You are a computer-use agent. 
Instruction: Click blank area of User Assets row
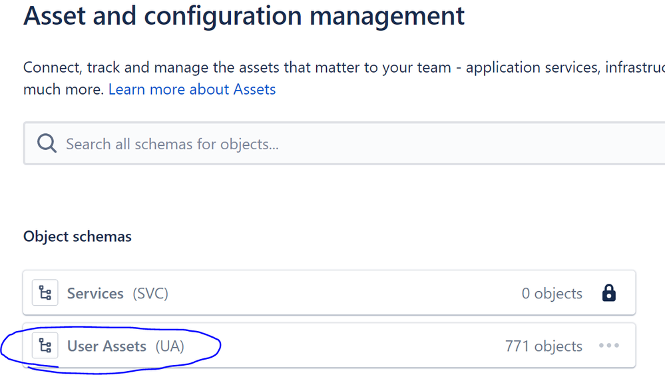[x=339, y=346]
